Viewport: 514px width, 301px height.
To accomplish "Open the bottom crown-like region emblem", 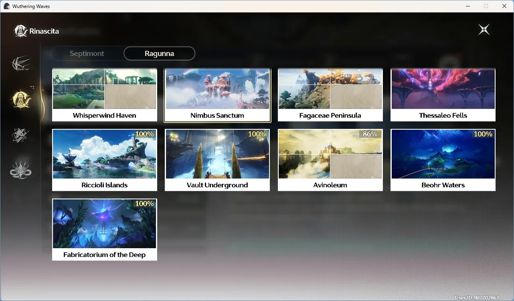I will 20,170.
